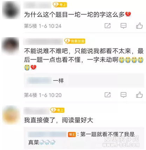Like the 第4楼 comment with thumbs-up
The height and width of the screenshot is (150, 146).
click(x=139, y=94)
